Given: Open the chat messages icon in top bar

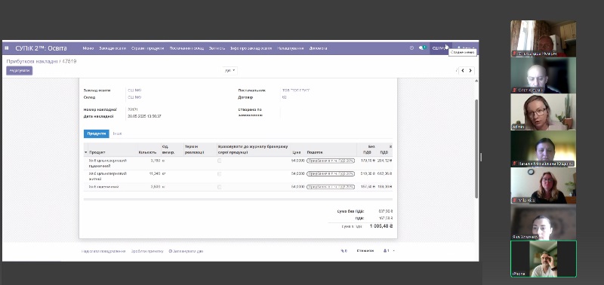Looking at the screenshot, I should point(422,48).
